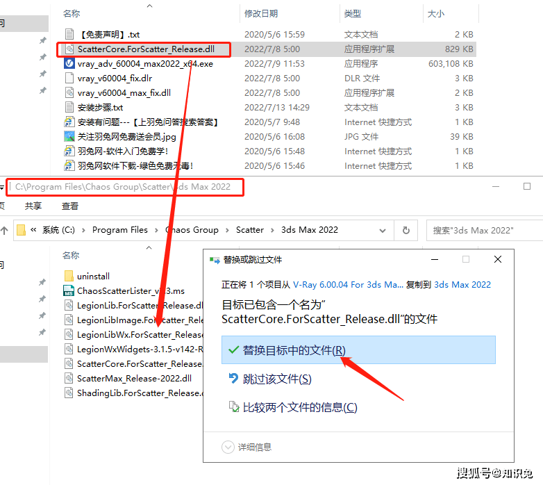Sort files by 修改日期 column header
543x485 pixels.
tap(261, 13)
